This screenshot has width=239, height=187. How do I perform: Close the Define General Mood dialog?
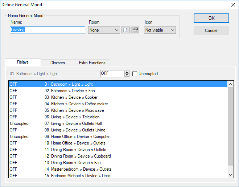pos(233,5)
